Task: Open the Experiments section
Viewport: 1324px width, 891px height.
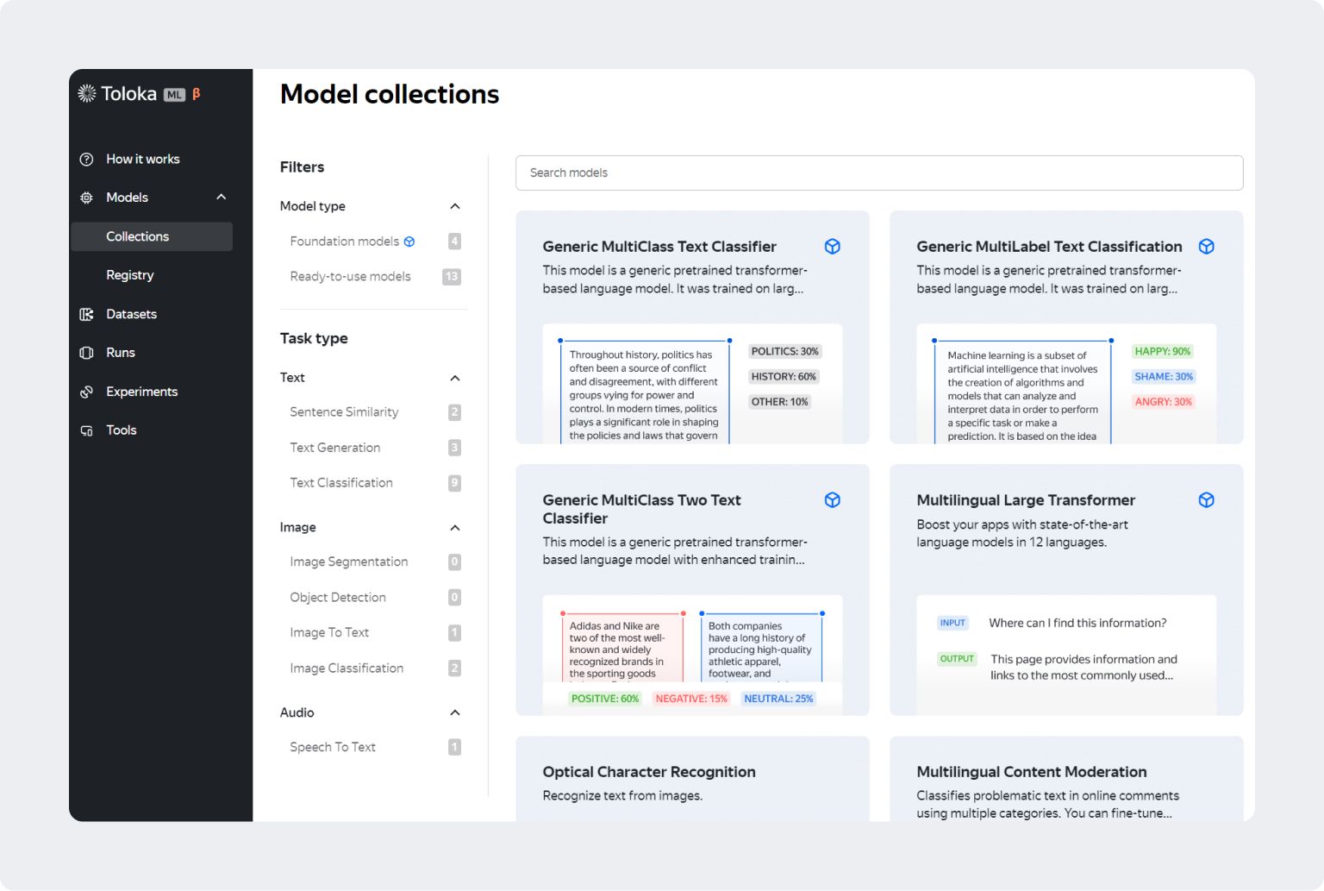Action: 142,392
